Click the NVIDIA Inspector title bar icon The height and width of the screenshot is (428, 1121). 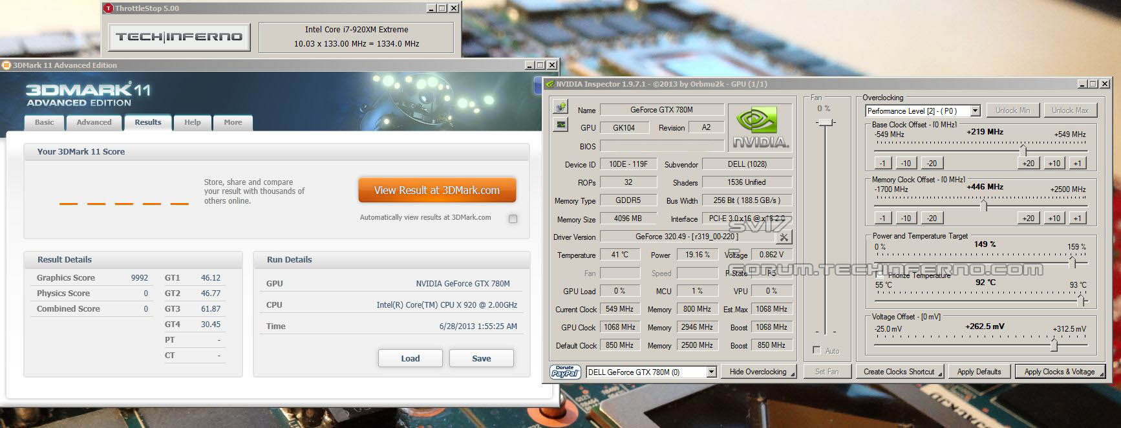(x=550, y=84)
